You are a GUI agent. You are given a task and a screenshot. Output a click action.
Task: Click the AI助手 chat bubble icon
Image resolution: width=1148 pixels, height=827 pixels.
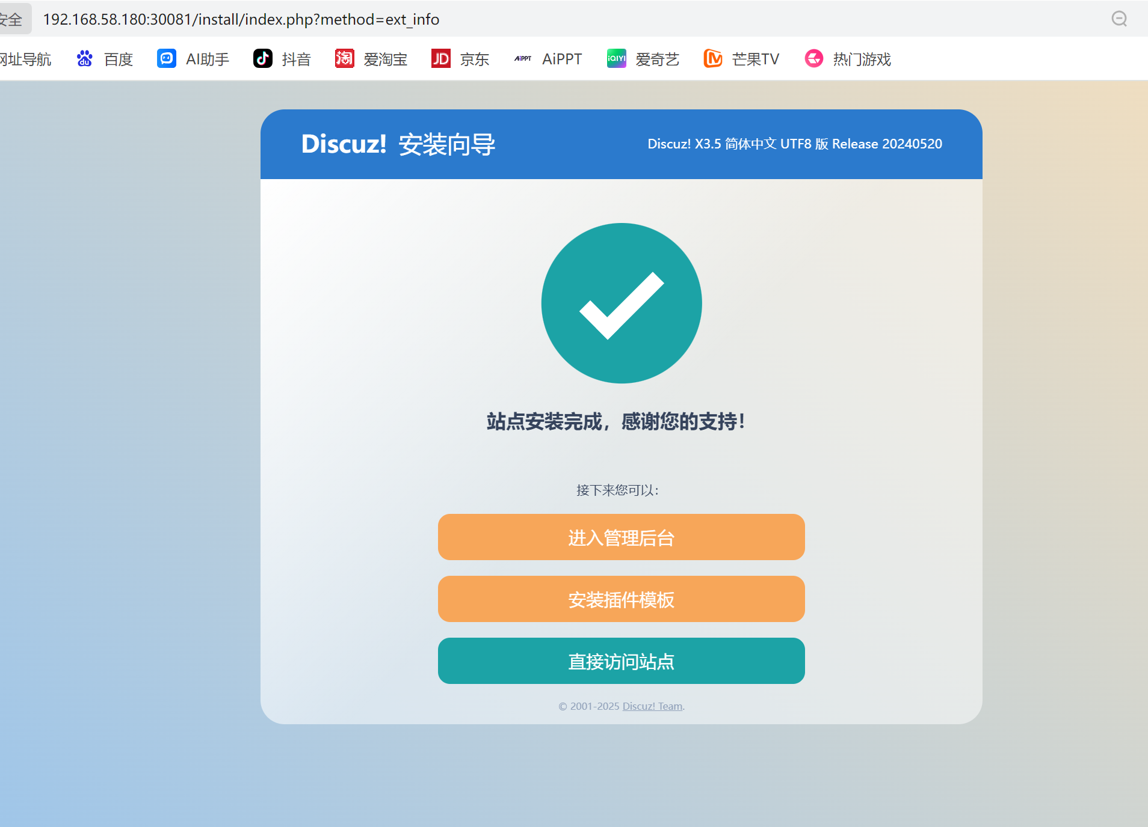(x=167, y=58)
